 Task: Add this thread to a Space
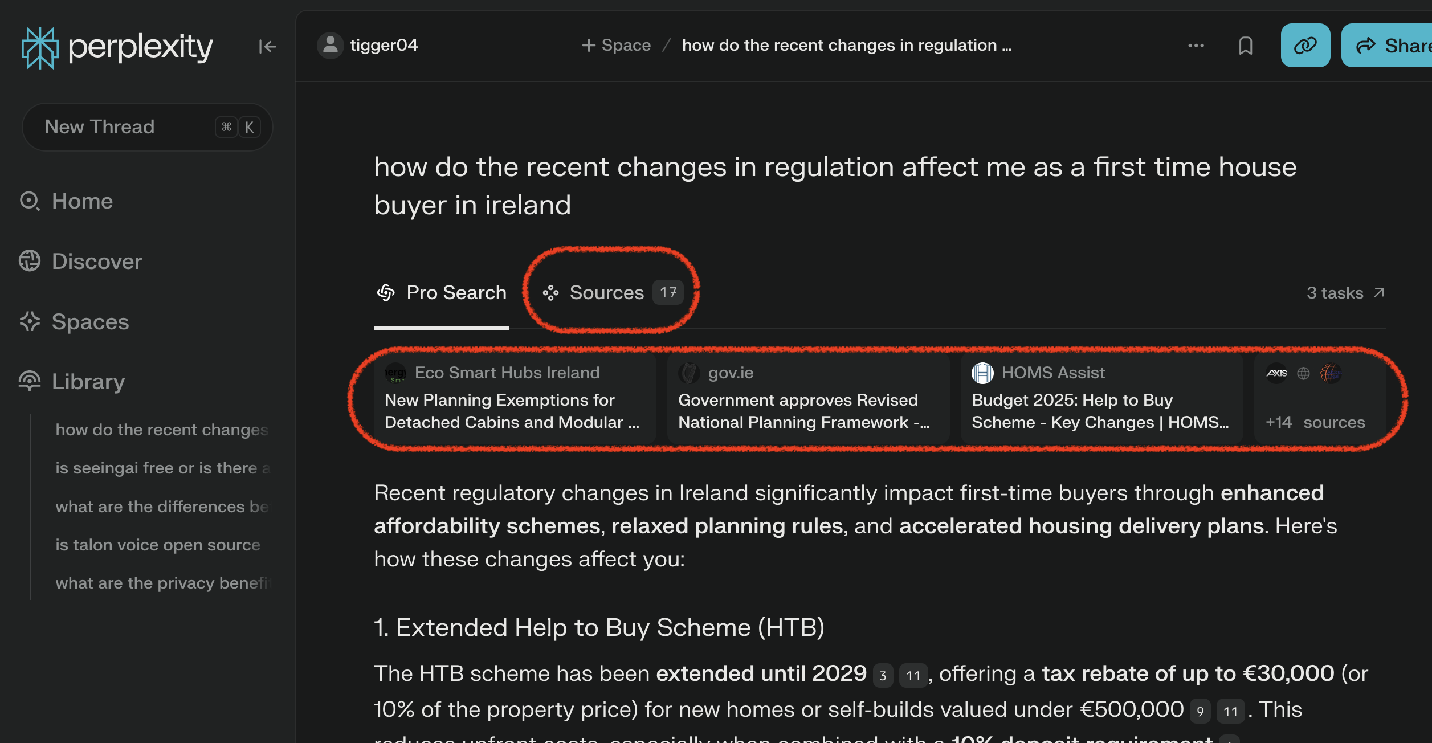coord(615,44)
